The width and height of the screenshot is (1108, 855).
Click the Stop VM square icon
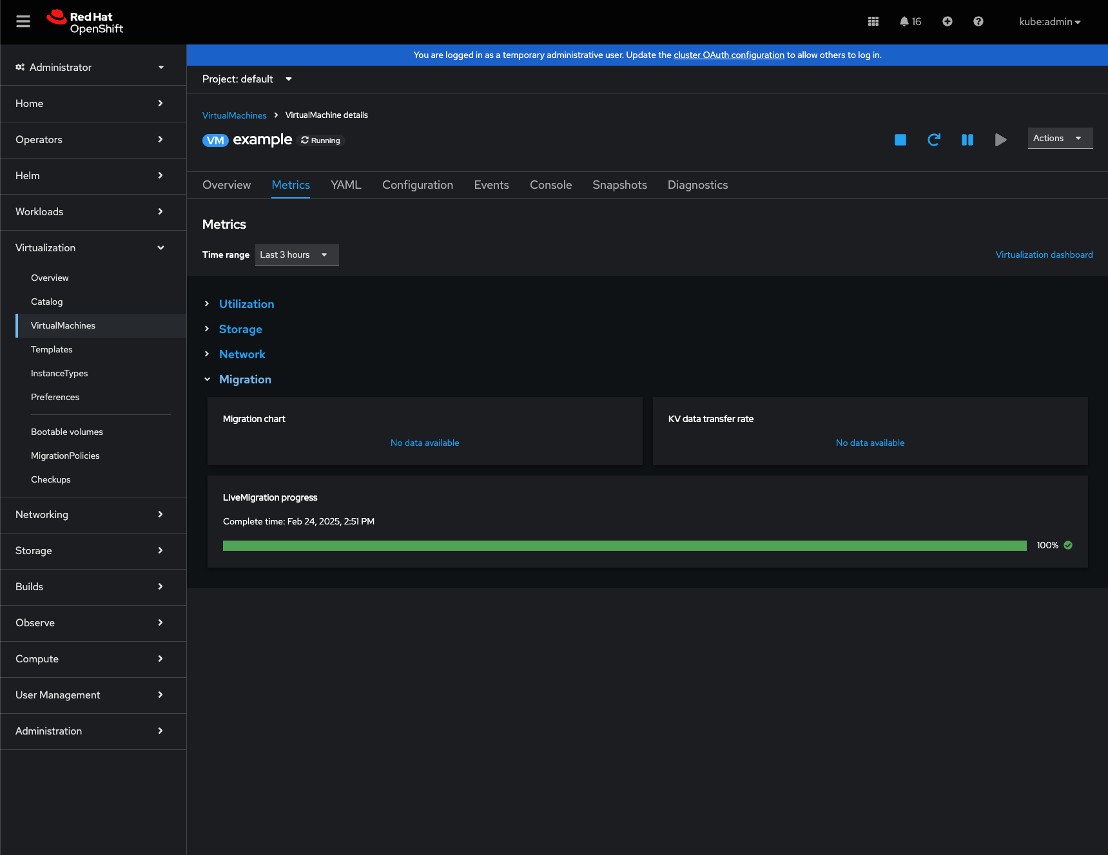(900, 140)
